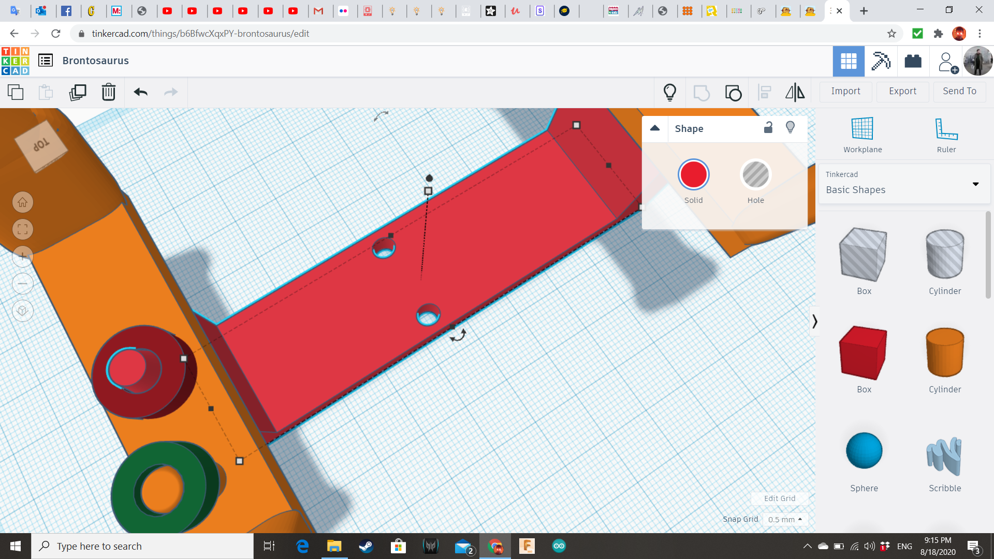Image resolution: width=994 pixels, height=559 pixels.
Task: Toggle the shape lock icon
Action: pyautogui.click(x=768, y=128)
